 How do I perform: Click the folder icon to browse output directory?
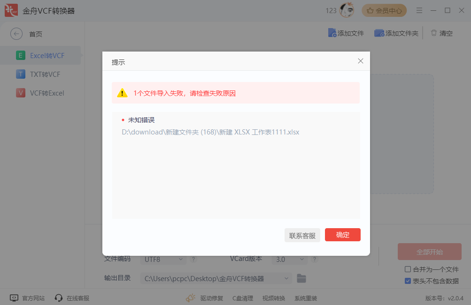pyautogui.click(x=301, y=278)
